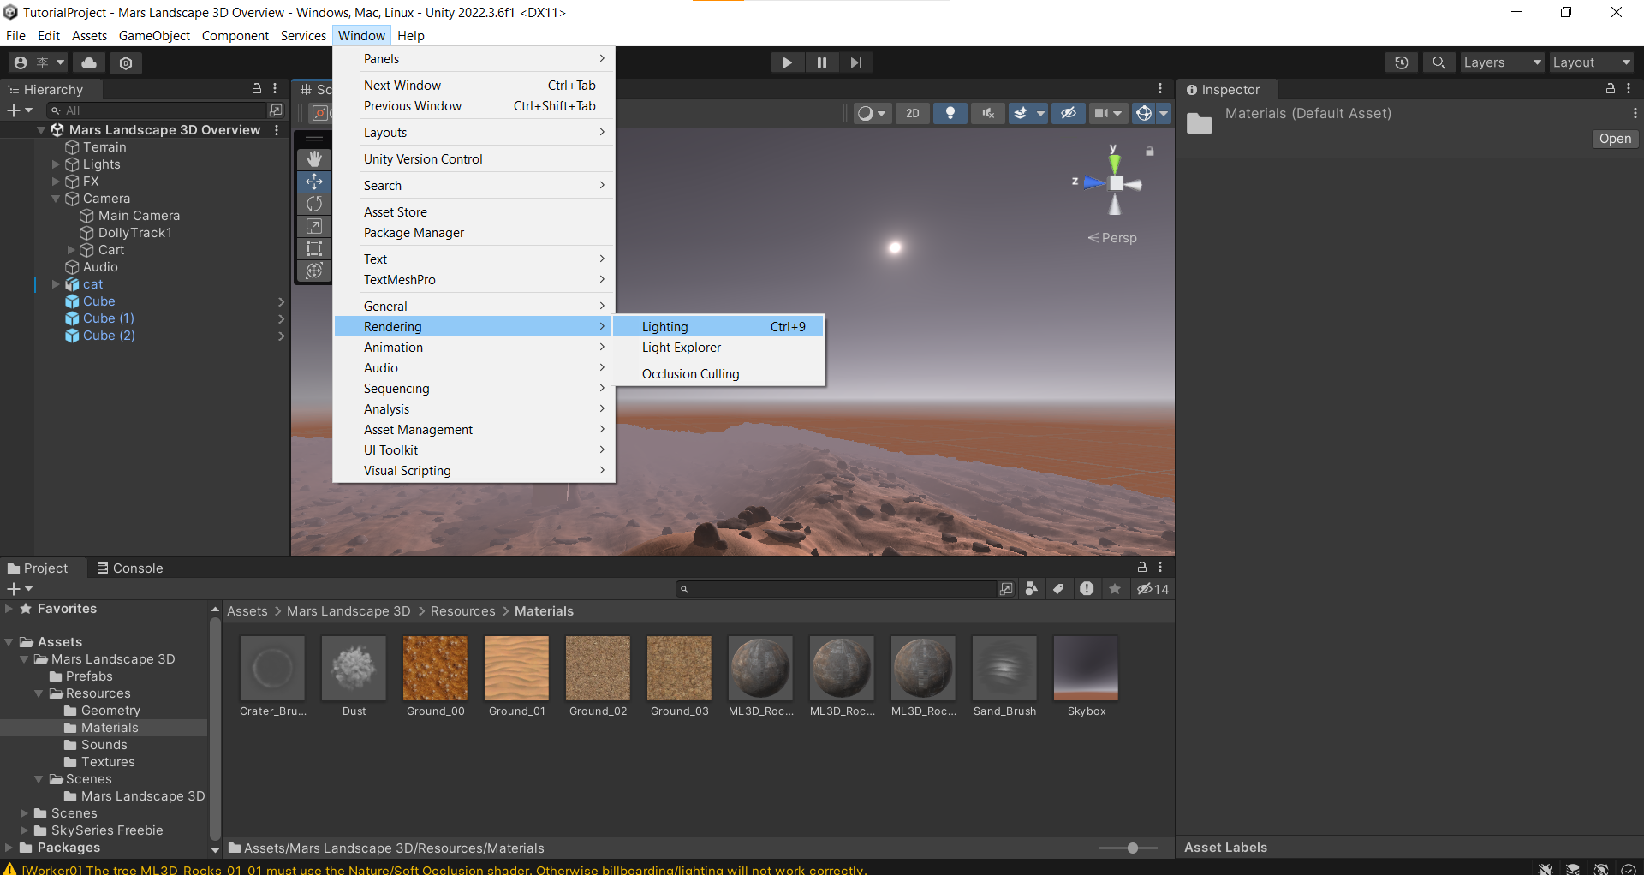
Task: Click the Pause button
Action: (821, 62)
